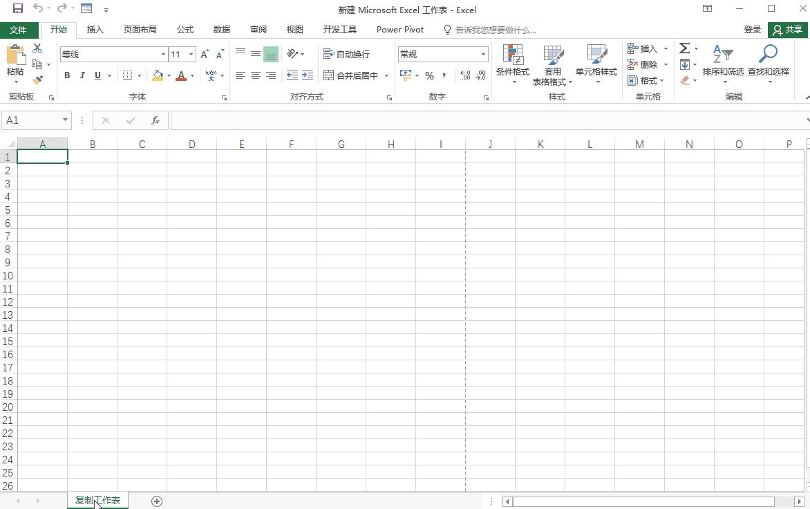Increase the indent
The width and height of the screenshot is (810, 509).
click(x=308, y=75)
